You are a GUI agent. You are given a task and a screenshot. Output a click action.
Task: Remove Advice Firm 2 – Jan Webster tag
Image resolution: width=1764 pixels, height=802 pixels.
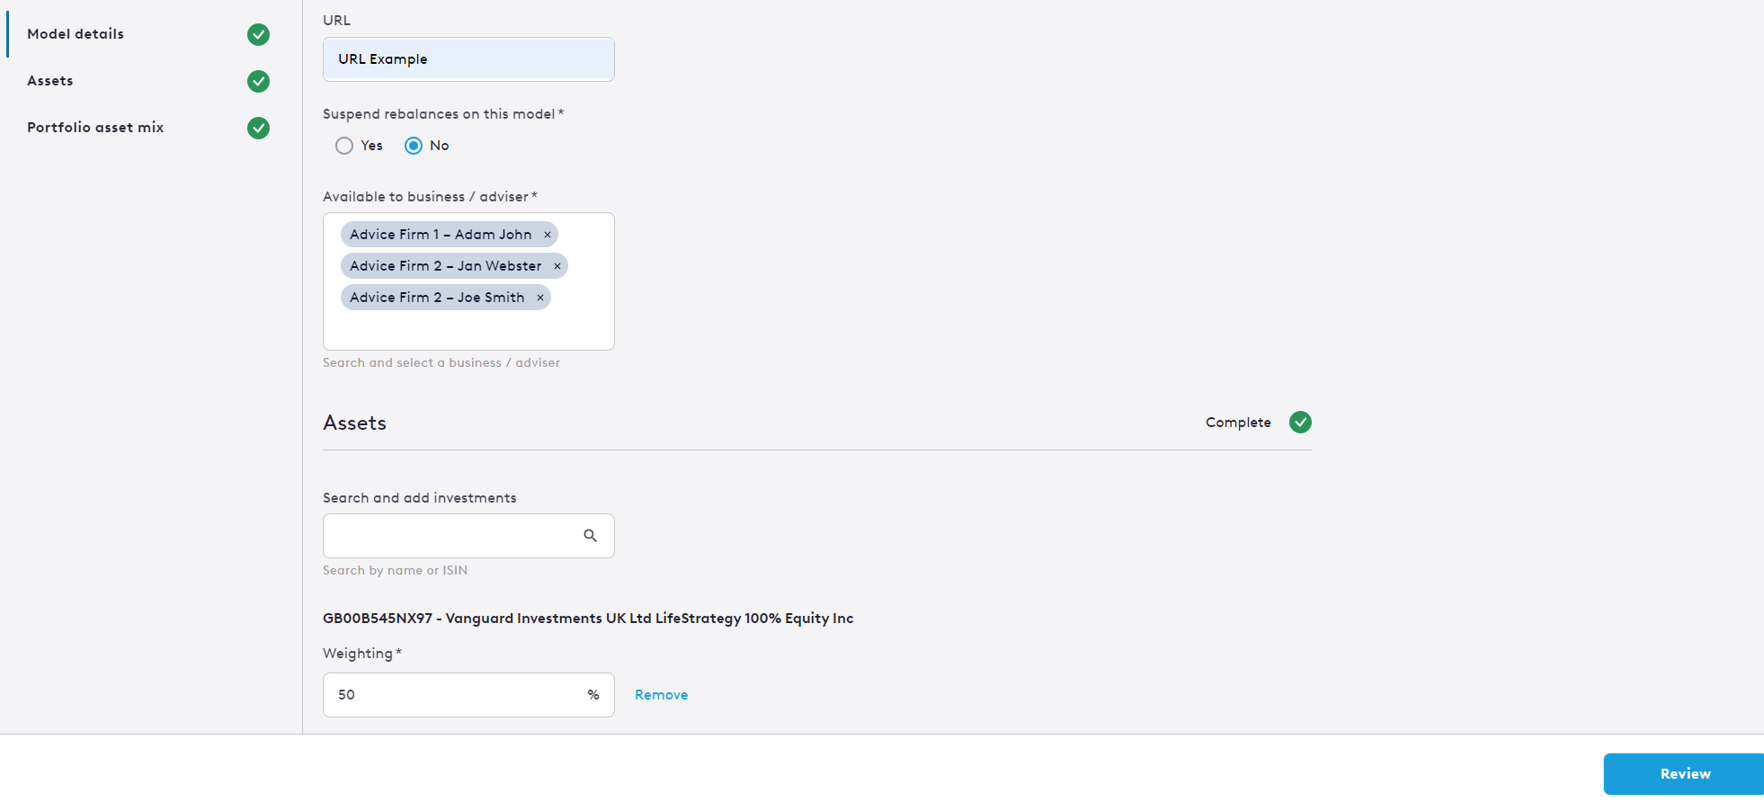(x=557, y=266)
